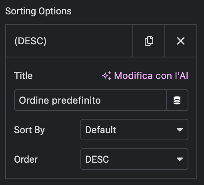Remove the (DESC) sorting item
The width and height of the screenshot is (204, 185).
coord(181,41)
